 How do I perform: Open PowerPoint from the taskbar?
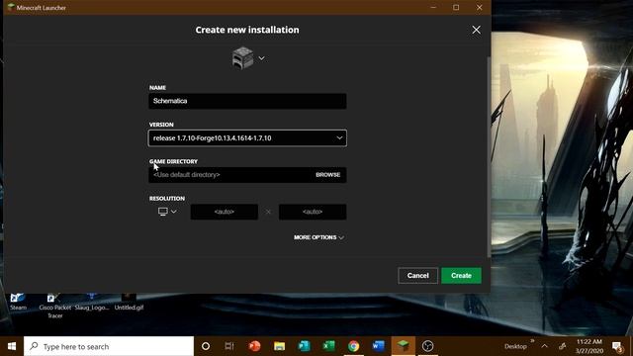tap(254, 346)
